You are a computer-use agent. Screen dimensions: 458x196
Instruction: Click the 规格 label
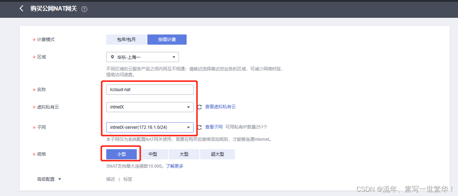tap(41, 154)
